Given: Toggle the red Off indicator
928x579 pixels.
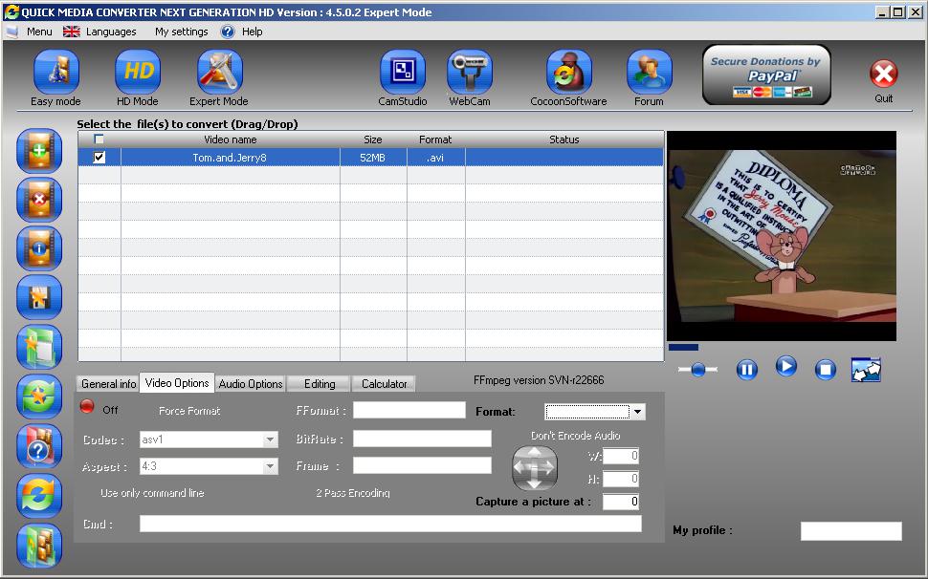Looking at the screenshot, I should 87,406.
